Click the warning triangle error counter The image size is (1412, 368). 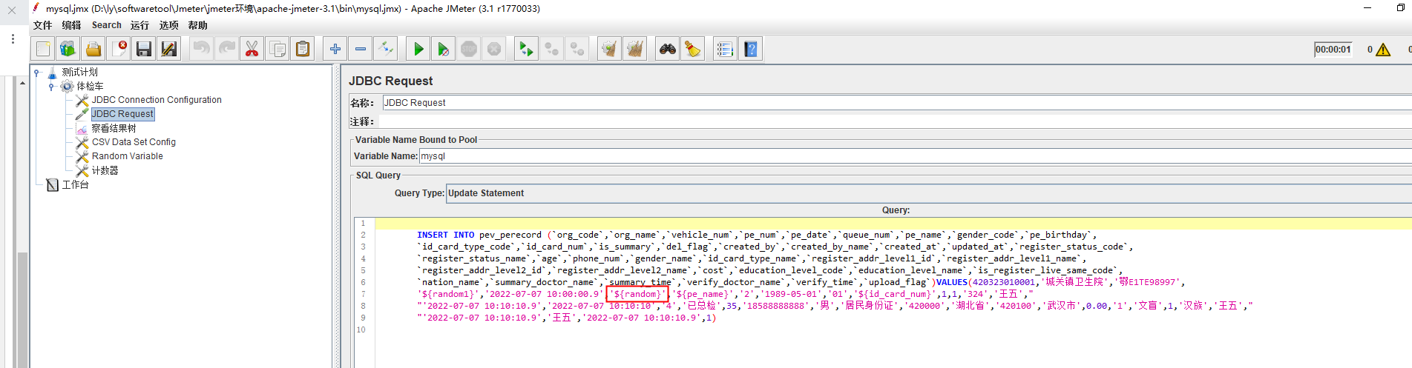click(1383, 50)
